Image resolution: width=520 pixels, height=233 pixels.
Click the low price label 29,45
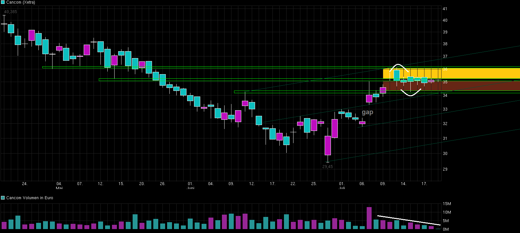coord(328,167)
